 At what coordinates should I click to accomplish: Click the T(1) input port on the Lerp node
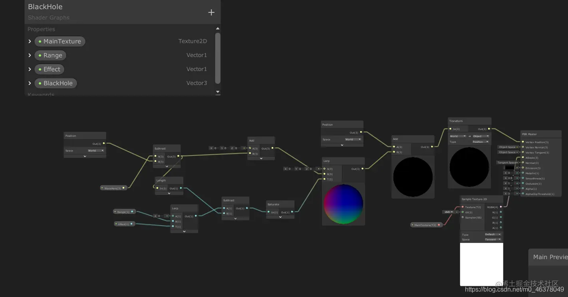pos(173,226)
